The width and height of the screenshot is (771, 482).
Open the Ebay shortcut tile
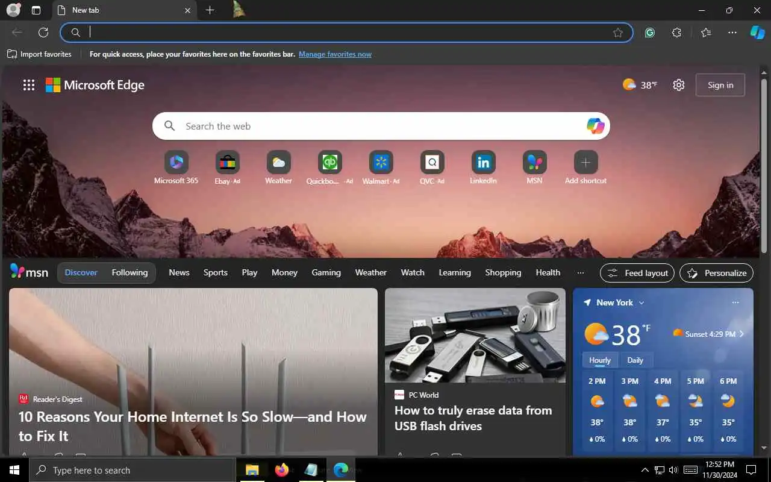click(x=228, y=167)
